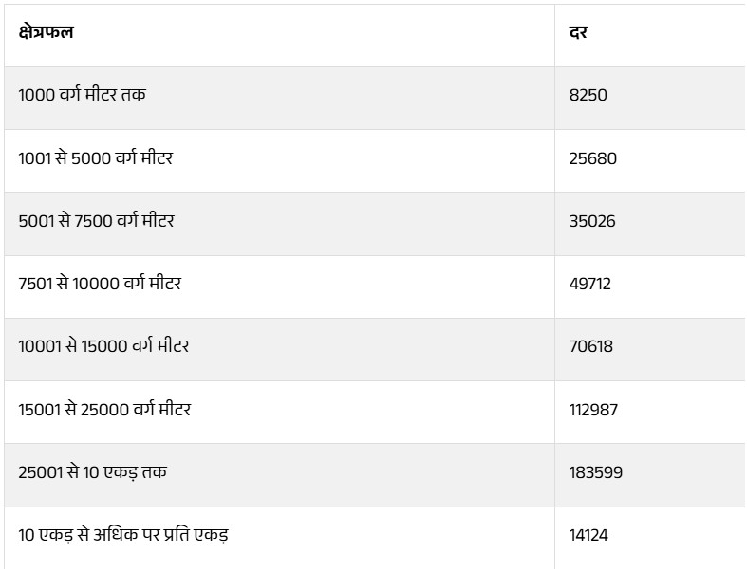Select the '15001 से 25000 वर्ग मीटर' cell
Screen dimensions: 747x571
[x=104, y=410]
